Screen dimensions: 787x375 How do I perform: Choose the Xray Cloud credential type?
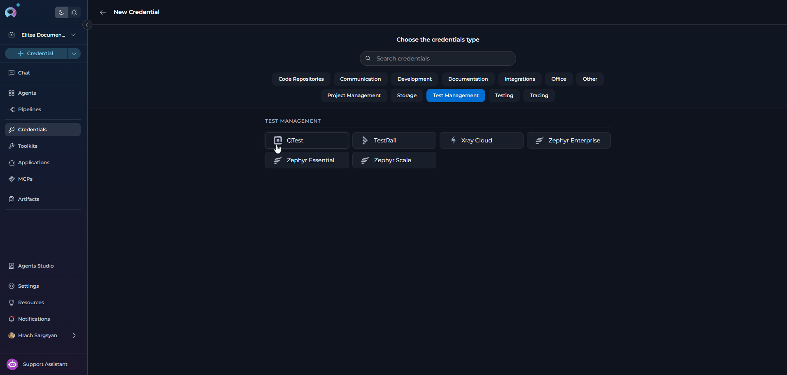click(482, 140)
